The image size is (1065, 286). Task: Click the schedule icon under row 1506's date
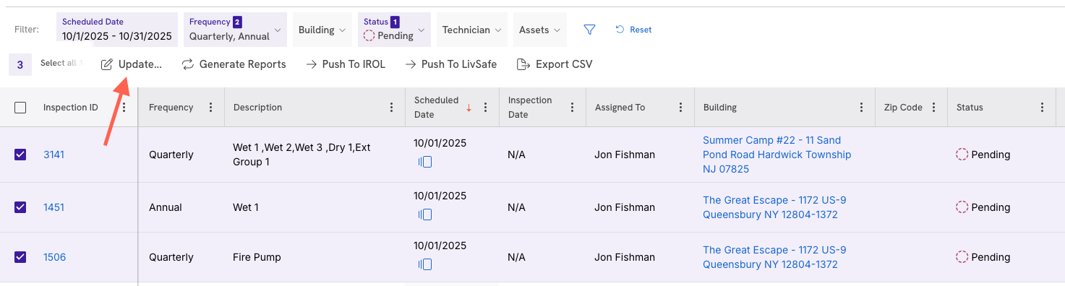pyautogui.click(x=425, y=264)
